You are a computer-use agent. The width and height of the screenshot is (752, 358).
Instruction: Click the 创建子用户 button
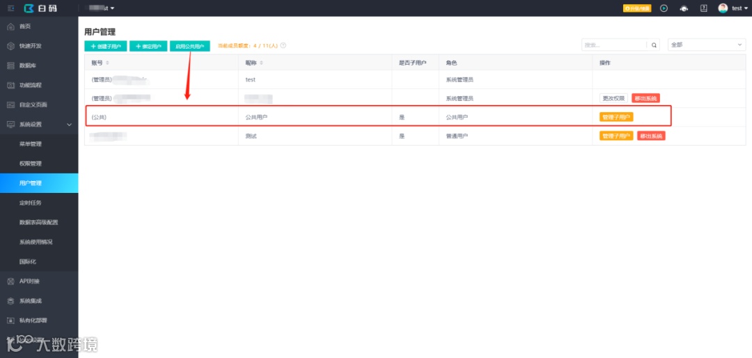(x=106, y=46)
